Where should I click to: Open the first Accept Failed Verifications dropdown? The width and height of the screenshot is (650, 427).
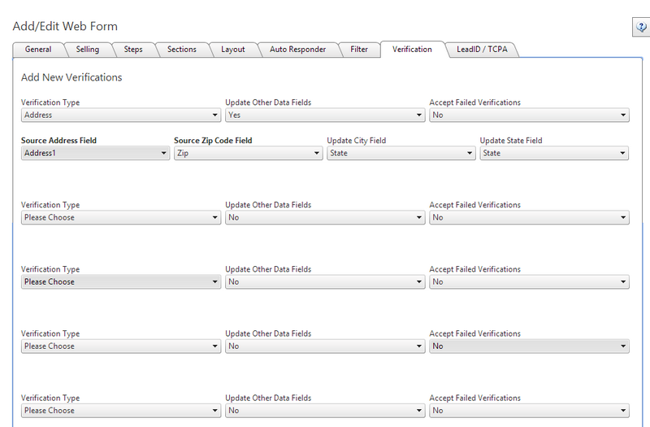pos(529,115)
